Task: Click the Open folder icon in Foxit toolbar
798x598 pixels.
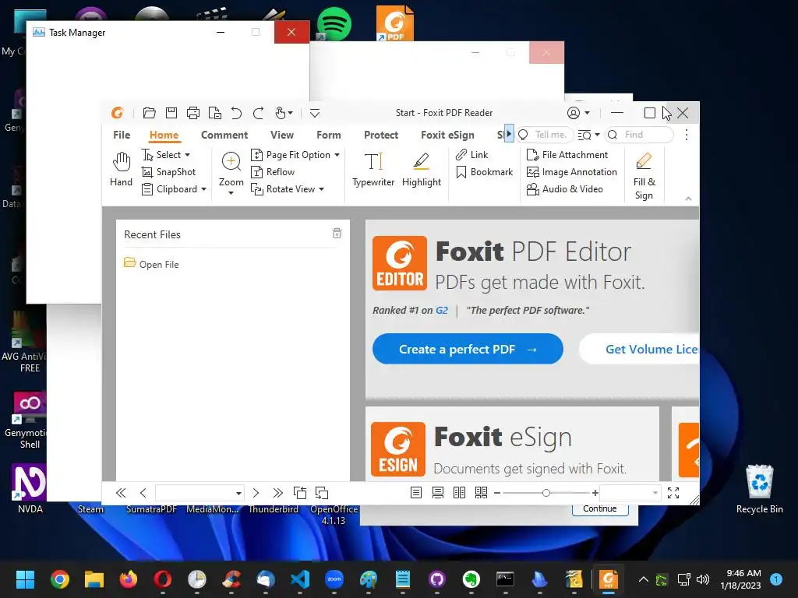Action: [149, 113]
